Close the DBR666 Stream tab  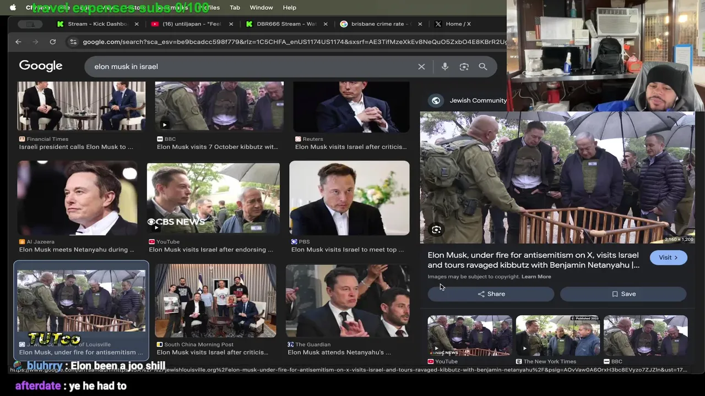point(326,24)
